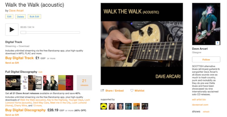Open the last supporter avatar
The width and height of the screenshot is (227, 117).
pos(145,106)
